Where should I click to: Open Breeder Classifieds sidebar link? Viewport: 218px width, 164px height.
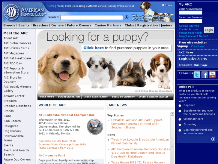click(17, 106)
